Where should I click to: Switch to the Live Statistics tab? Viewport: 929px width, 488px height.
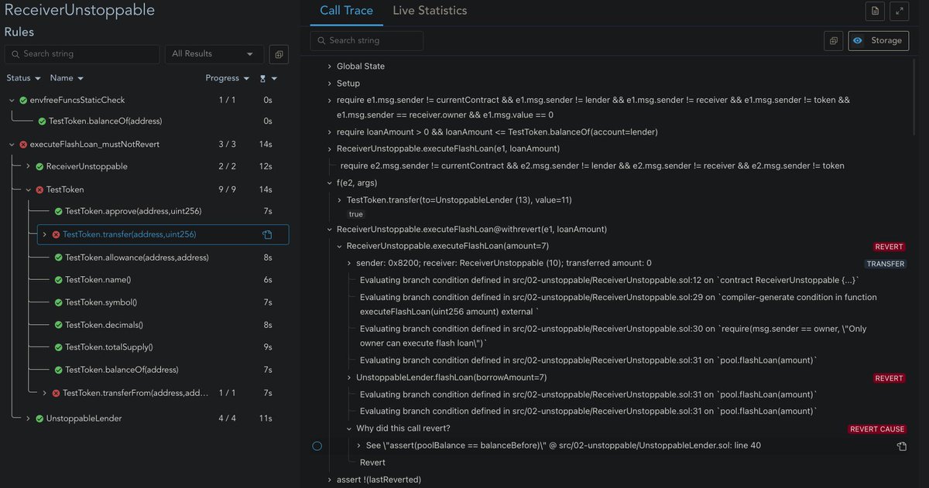[430, 11]
